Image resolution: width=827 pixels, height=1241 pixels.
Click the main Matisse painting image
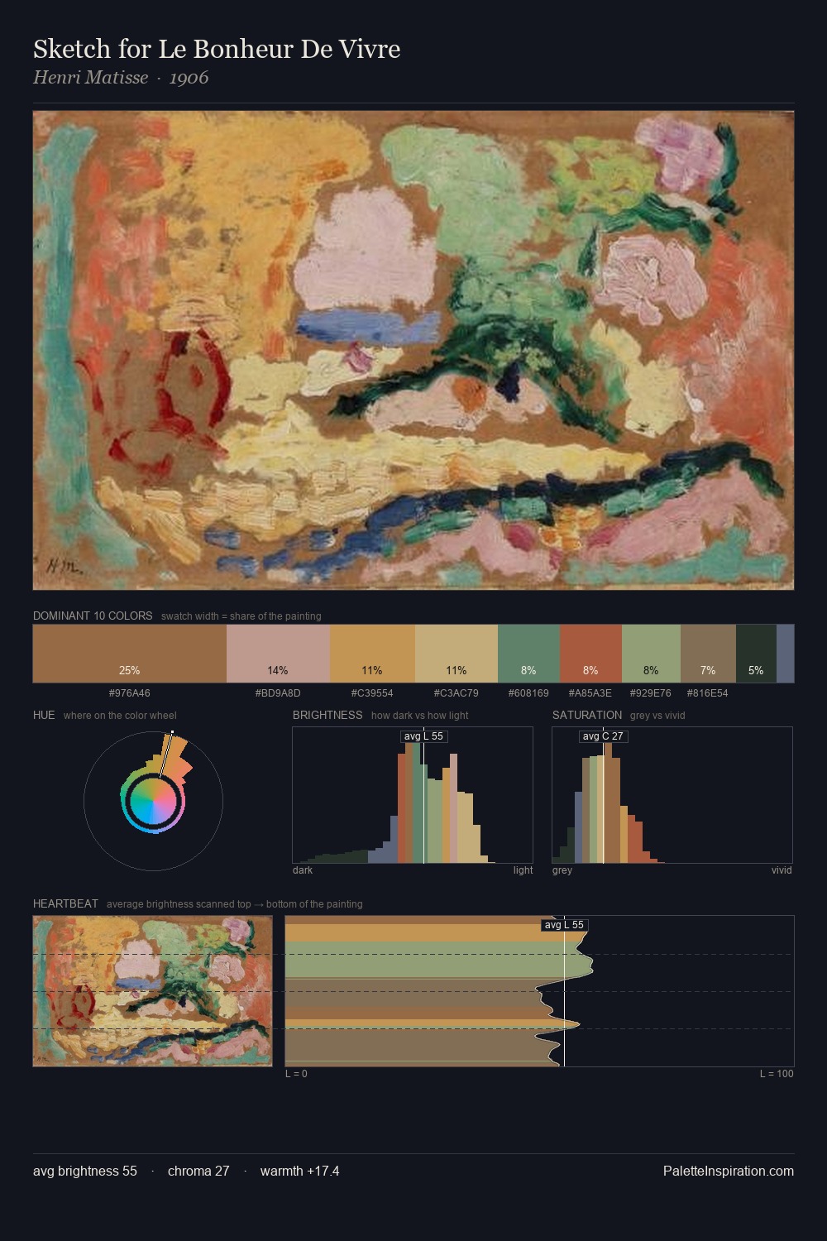point(413,350)
